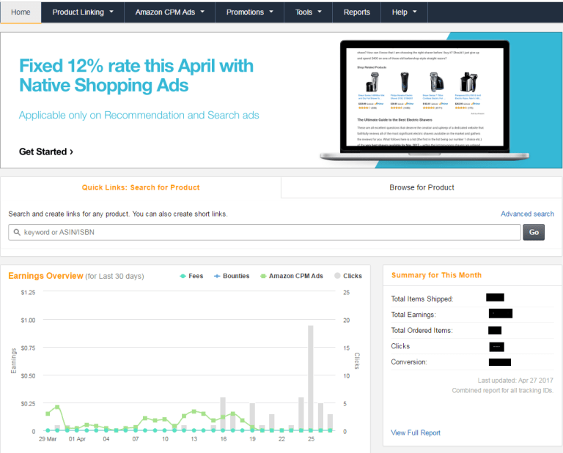
Task: Click the Clicks bar at 19
Action: click(252, 416)
